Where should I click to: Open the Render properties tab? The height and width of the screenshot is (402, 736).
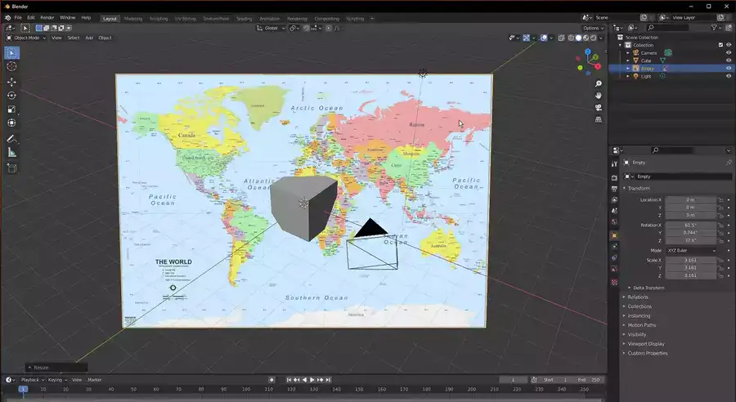[x=614, y=177]
